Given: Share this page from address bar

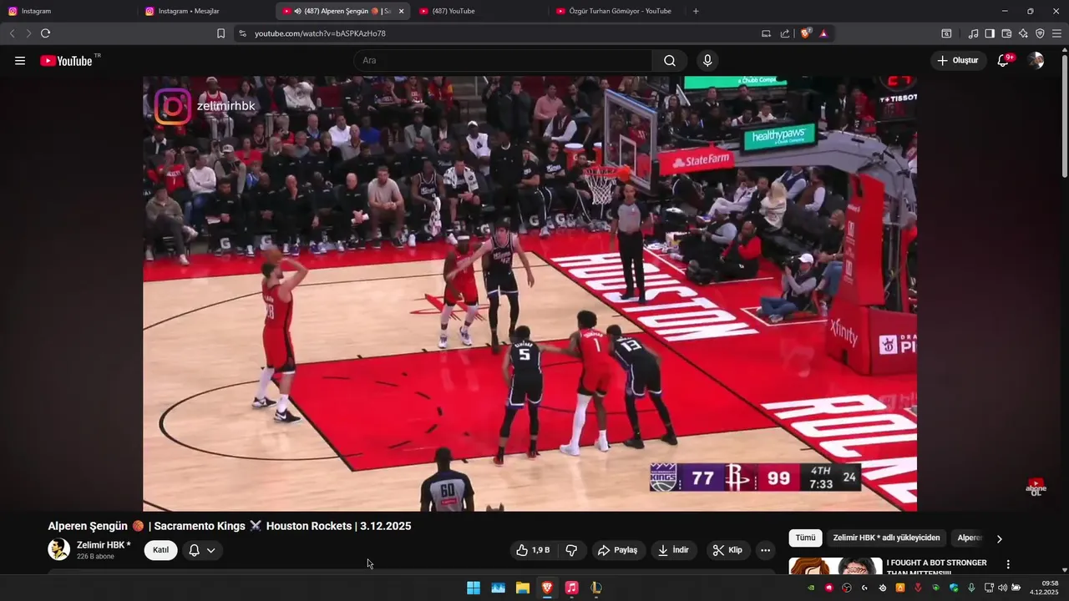Looking at the screenshot, I should [785, 33].
